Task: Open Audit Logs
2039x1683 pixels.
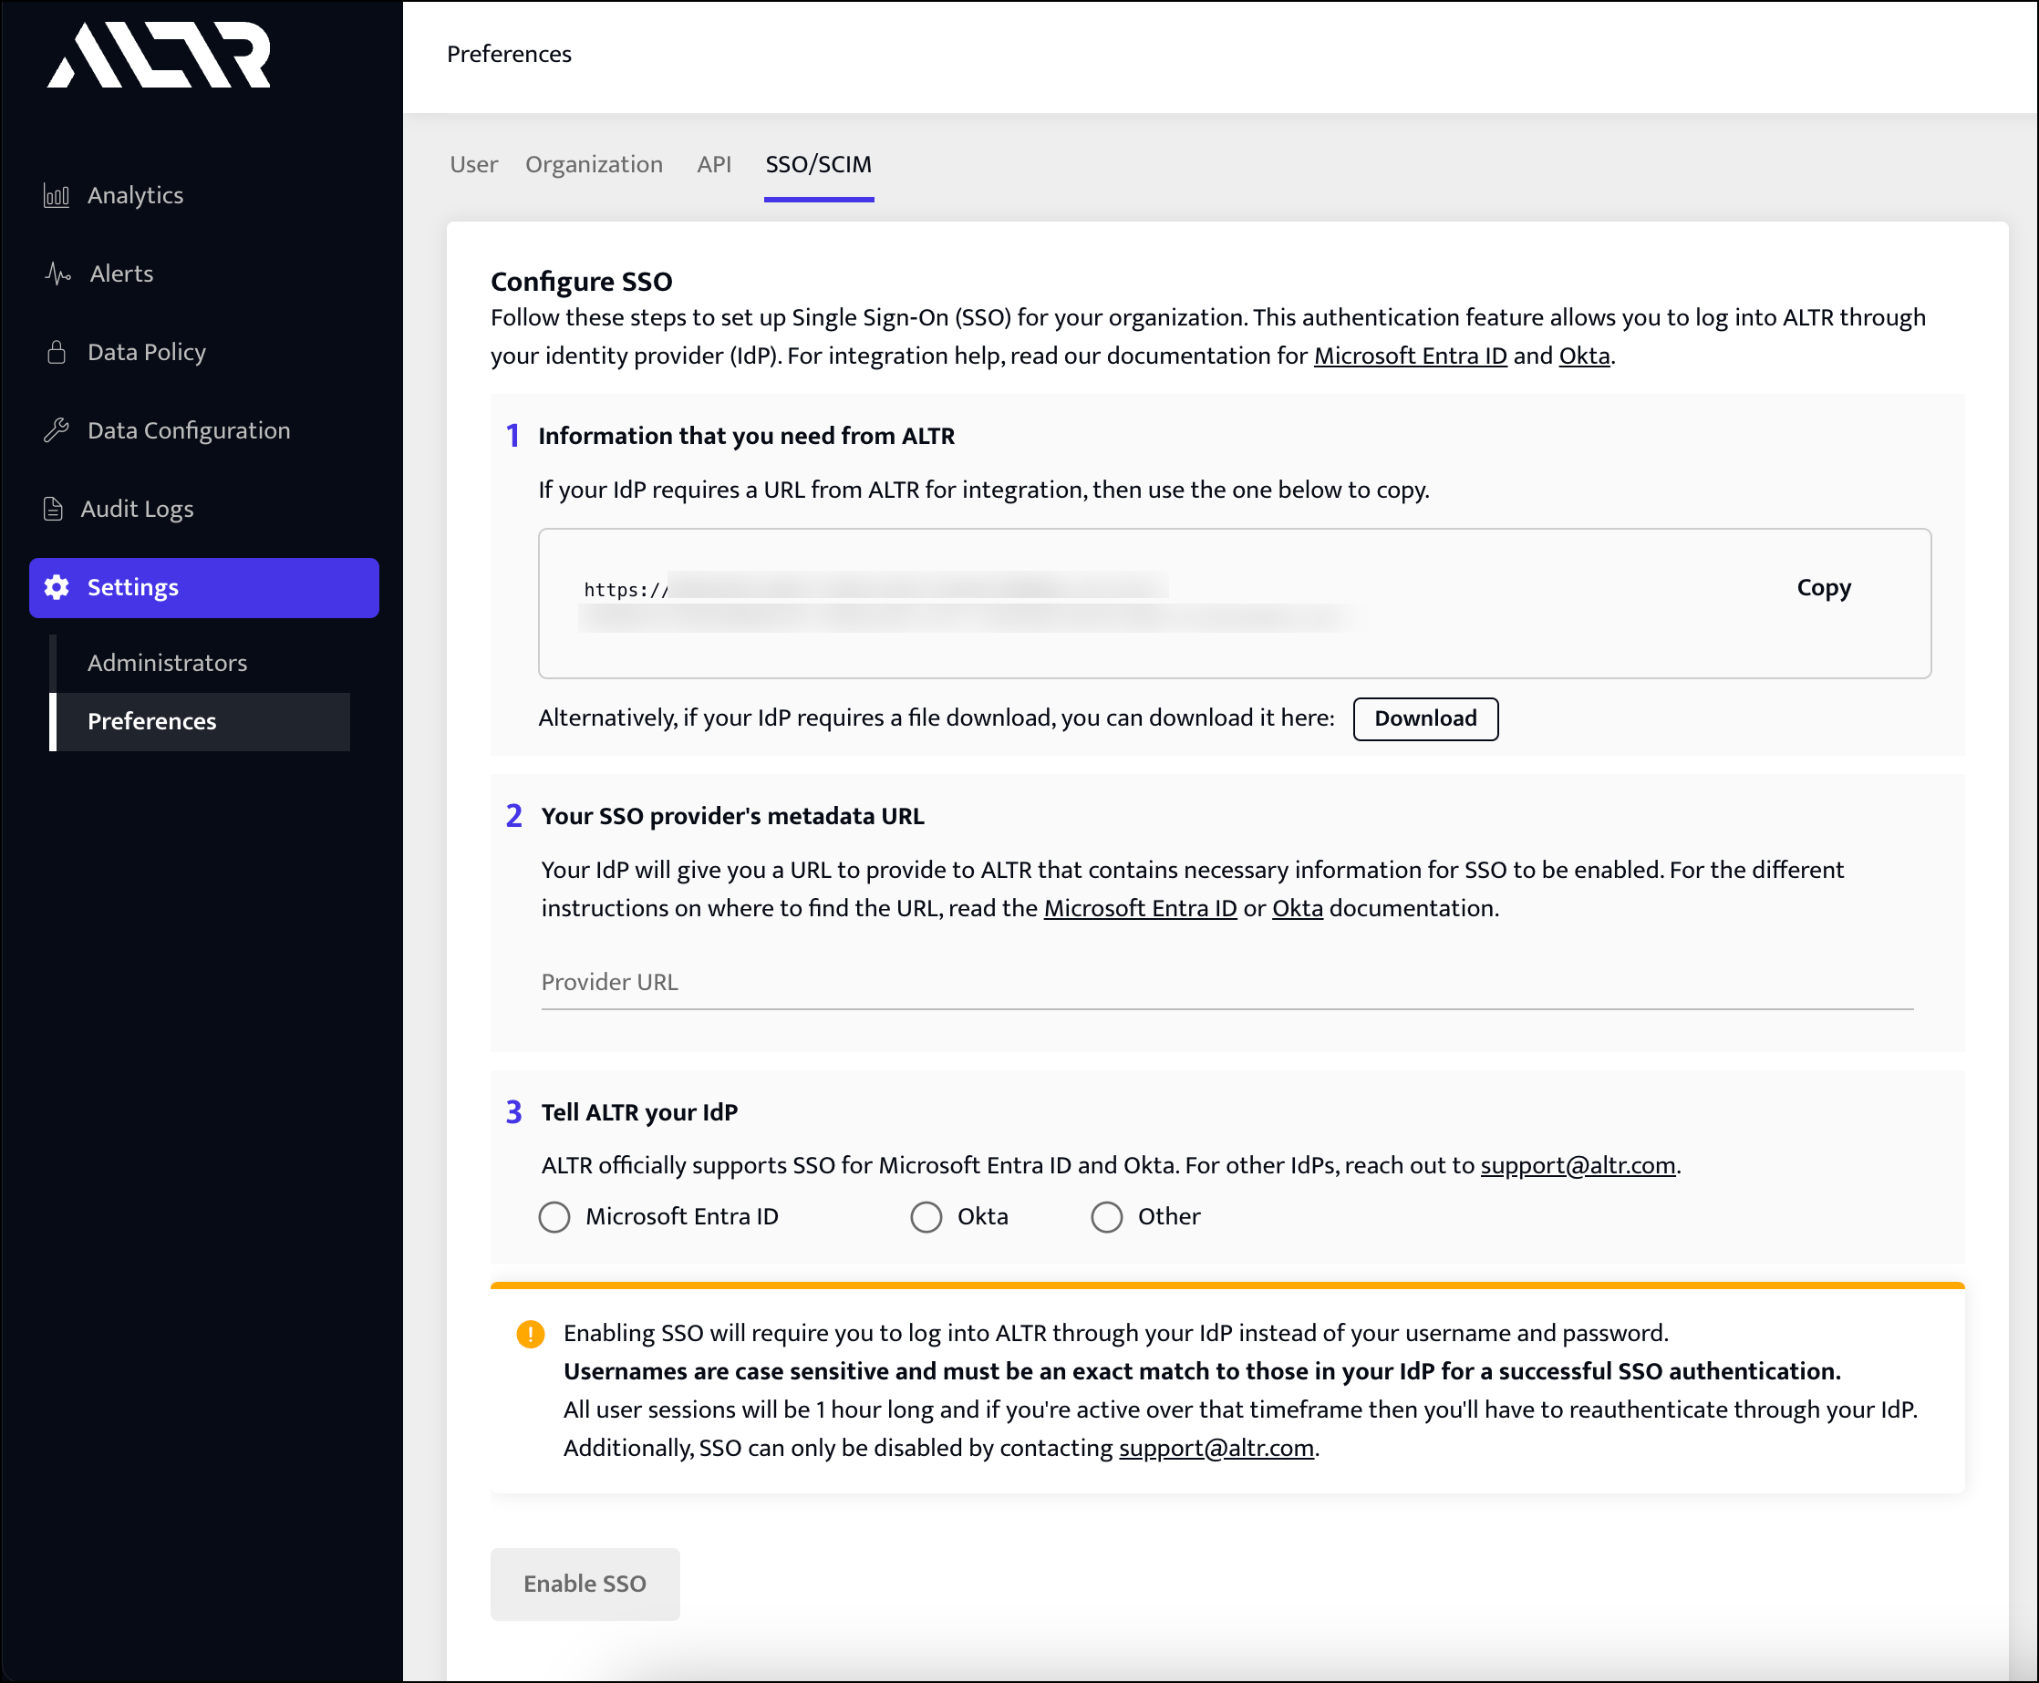Action: click(x=137, y=509)
